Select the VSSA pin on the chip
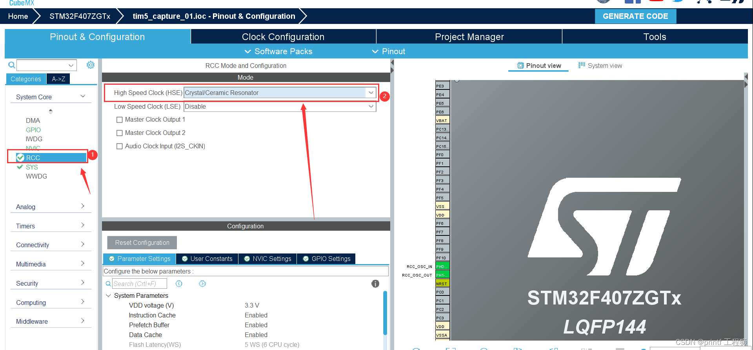 click(x=442, y=335)
